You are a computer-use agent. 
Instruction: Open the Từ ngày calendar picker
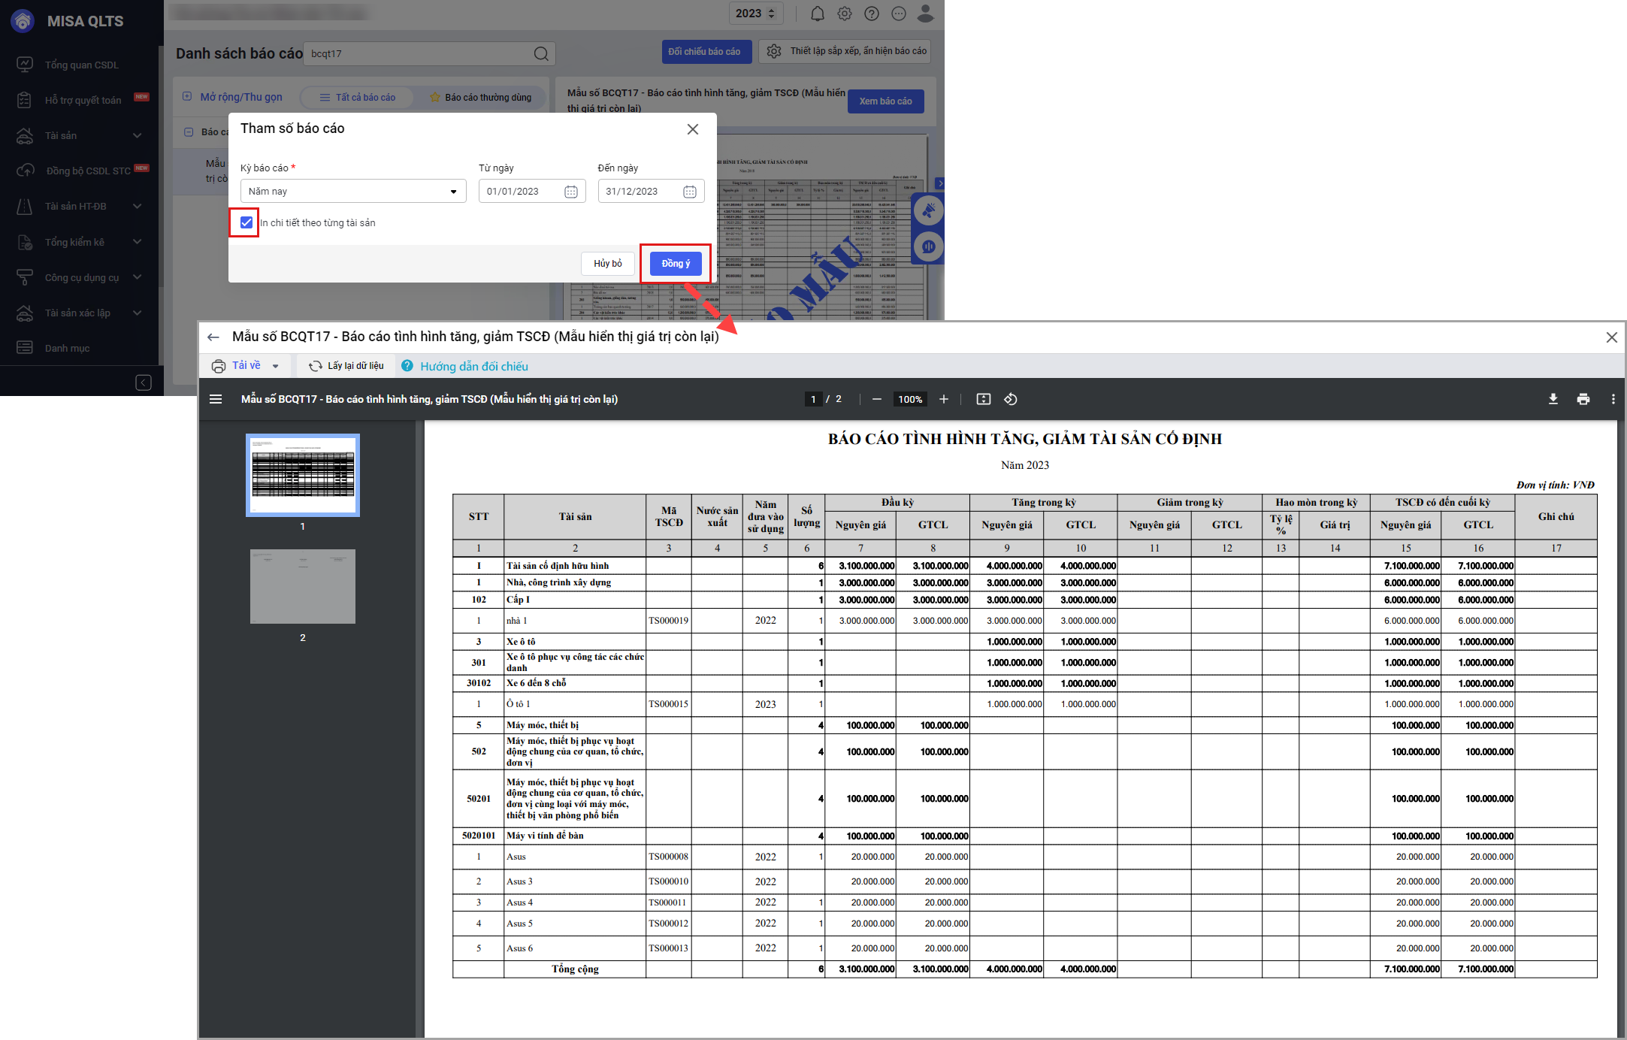570,192
